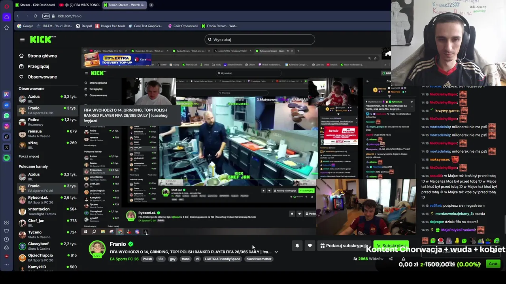Click the green Czat button
The height and width of the screenshot is (284, 506).
click(493, 264)
